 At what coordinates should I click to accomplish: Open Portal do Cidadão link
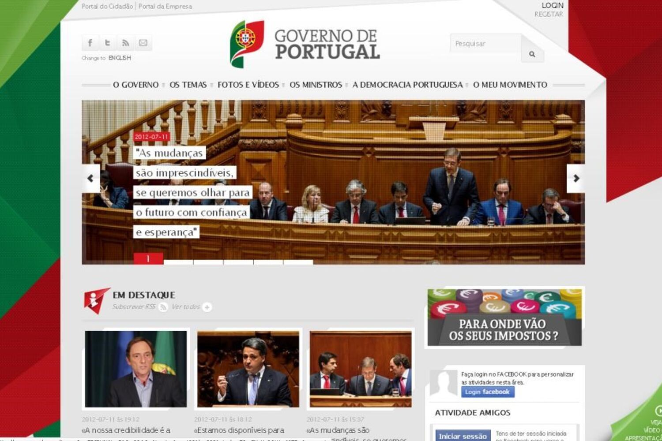[x=107, y=6]
